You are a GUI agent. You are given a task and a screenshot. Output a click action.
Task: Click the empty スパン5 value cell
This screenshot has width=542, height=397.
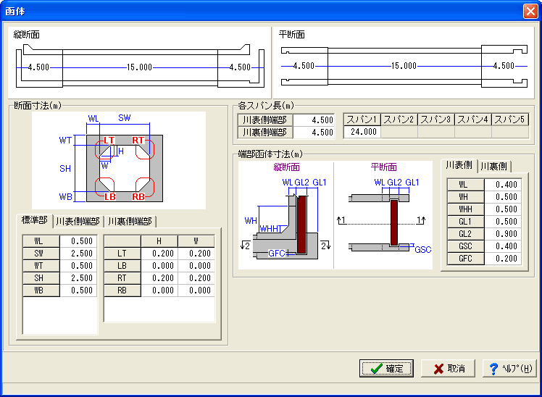click(x=510, y=132)
